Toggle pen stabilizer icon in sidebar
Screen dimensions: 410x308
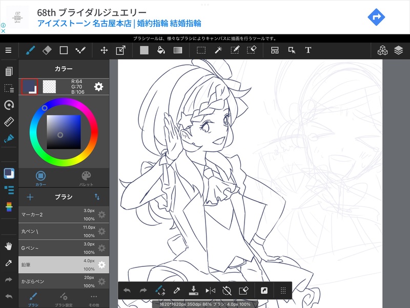coord(9,138)
